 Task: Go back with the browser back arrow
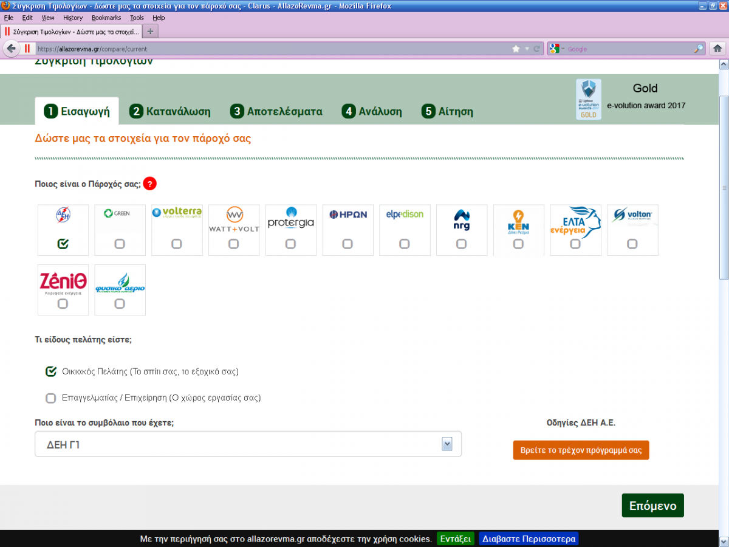pos(11,49)
